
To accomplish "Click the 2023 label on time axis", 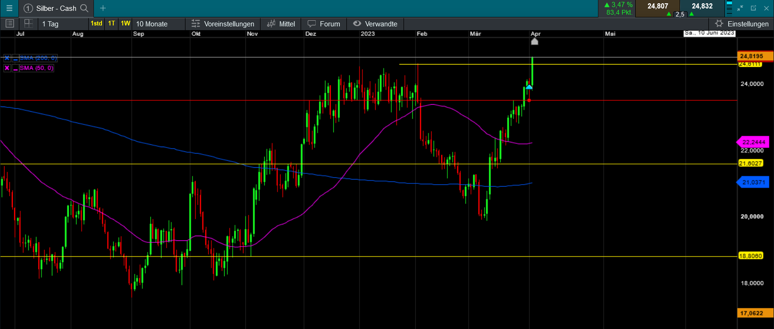I will [x=368, y=34].
